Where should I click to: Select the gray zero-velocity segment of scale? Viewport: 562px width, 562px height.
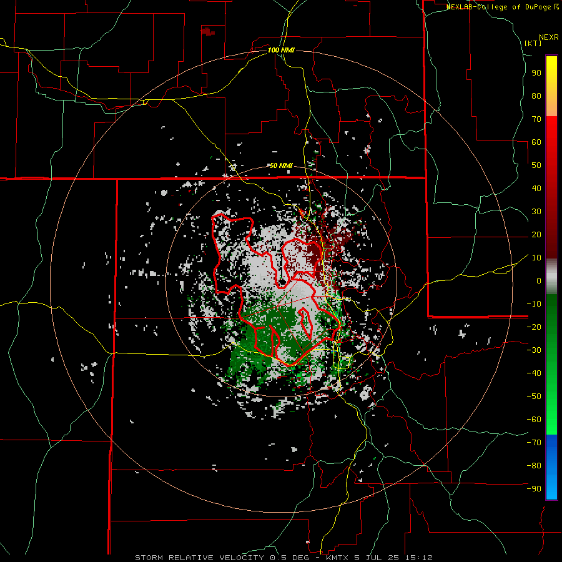click(551, 277)
